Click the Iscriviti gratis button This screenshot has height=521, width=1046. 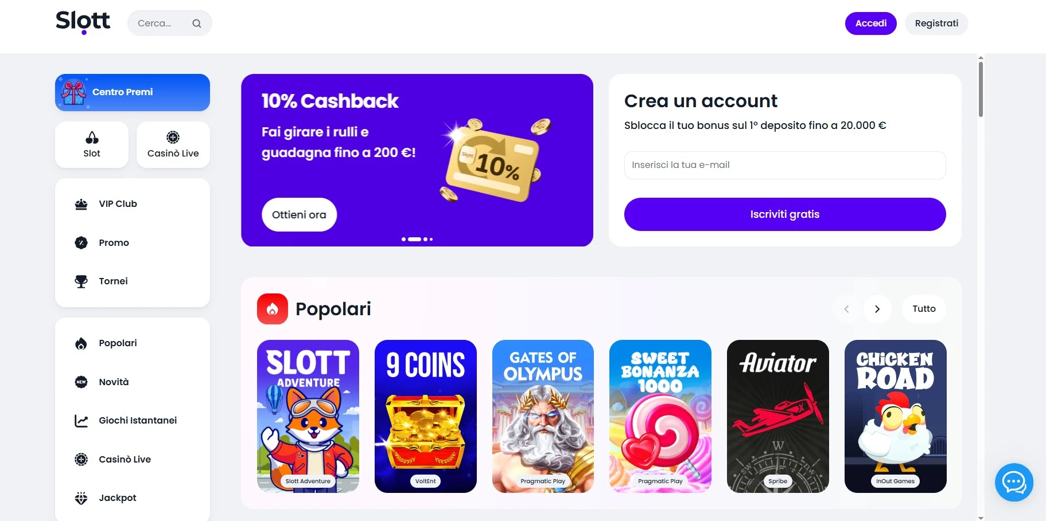(784, 214)
